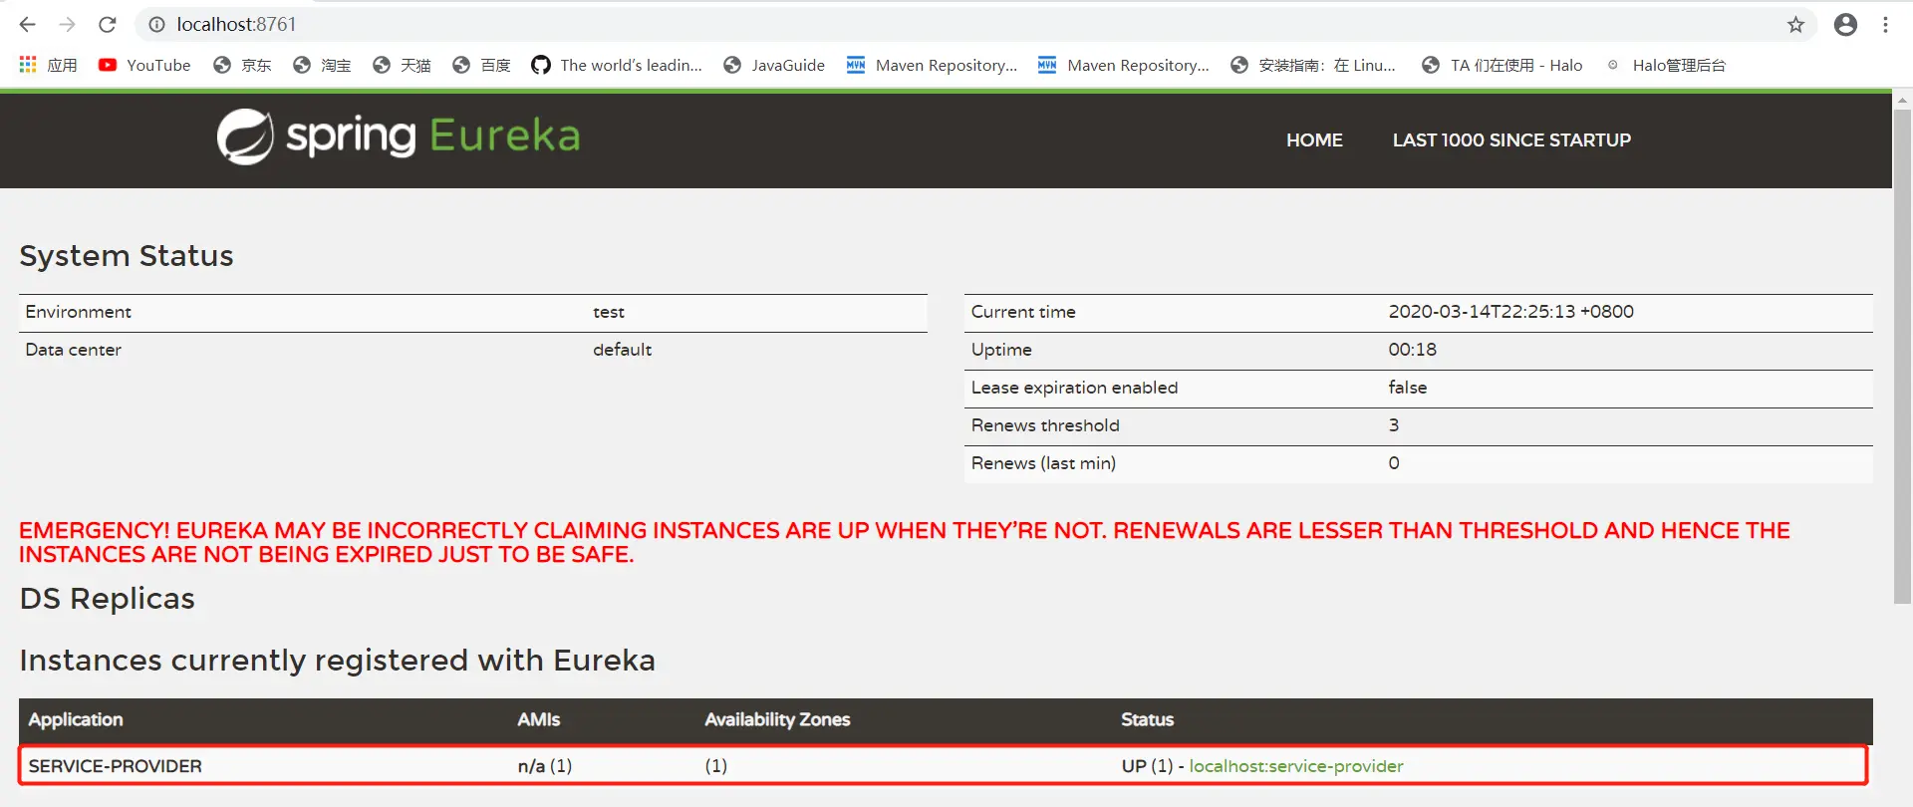Click the Renews (last min) label

tap(1043, 463)
